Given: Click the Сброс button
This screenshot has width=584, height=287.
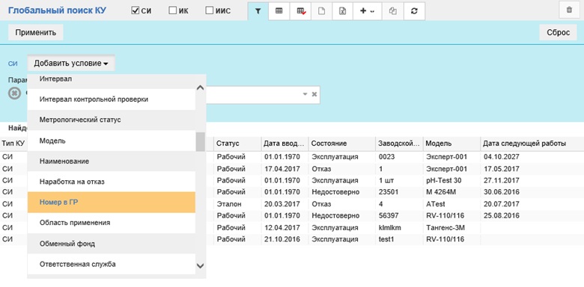Looking at the screenshot, I should click(559, 32).
